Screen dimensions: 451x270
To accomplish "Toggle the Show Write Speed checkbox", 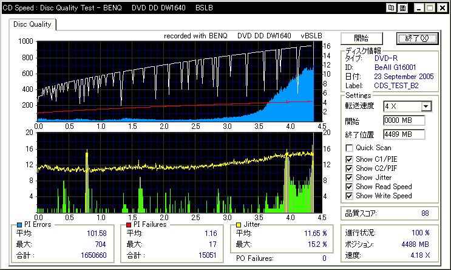I will [349, 196].
